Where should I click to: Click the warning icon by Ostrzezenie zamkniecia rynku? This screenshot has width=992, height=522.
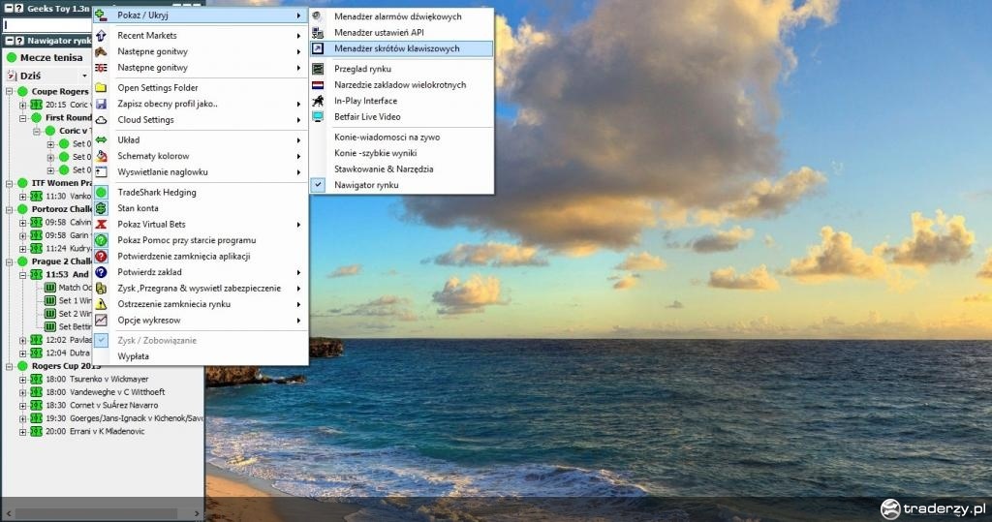click(x=101, y=304)
